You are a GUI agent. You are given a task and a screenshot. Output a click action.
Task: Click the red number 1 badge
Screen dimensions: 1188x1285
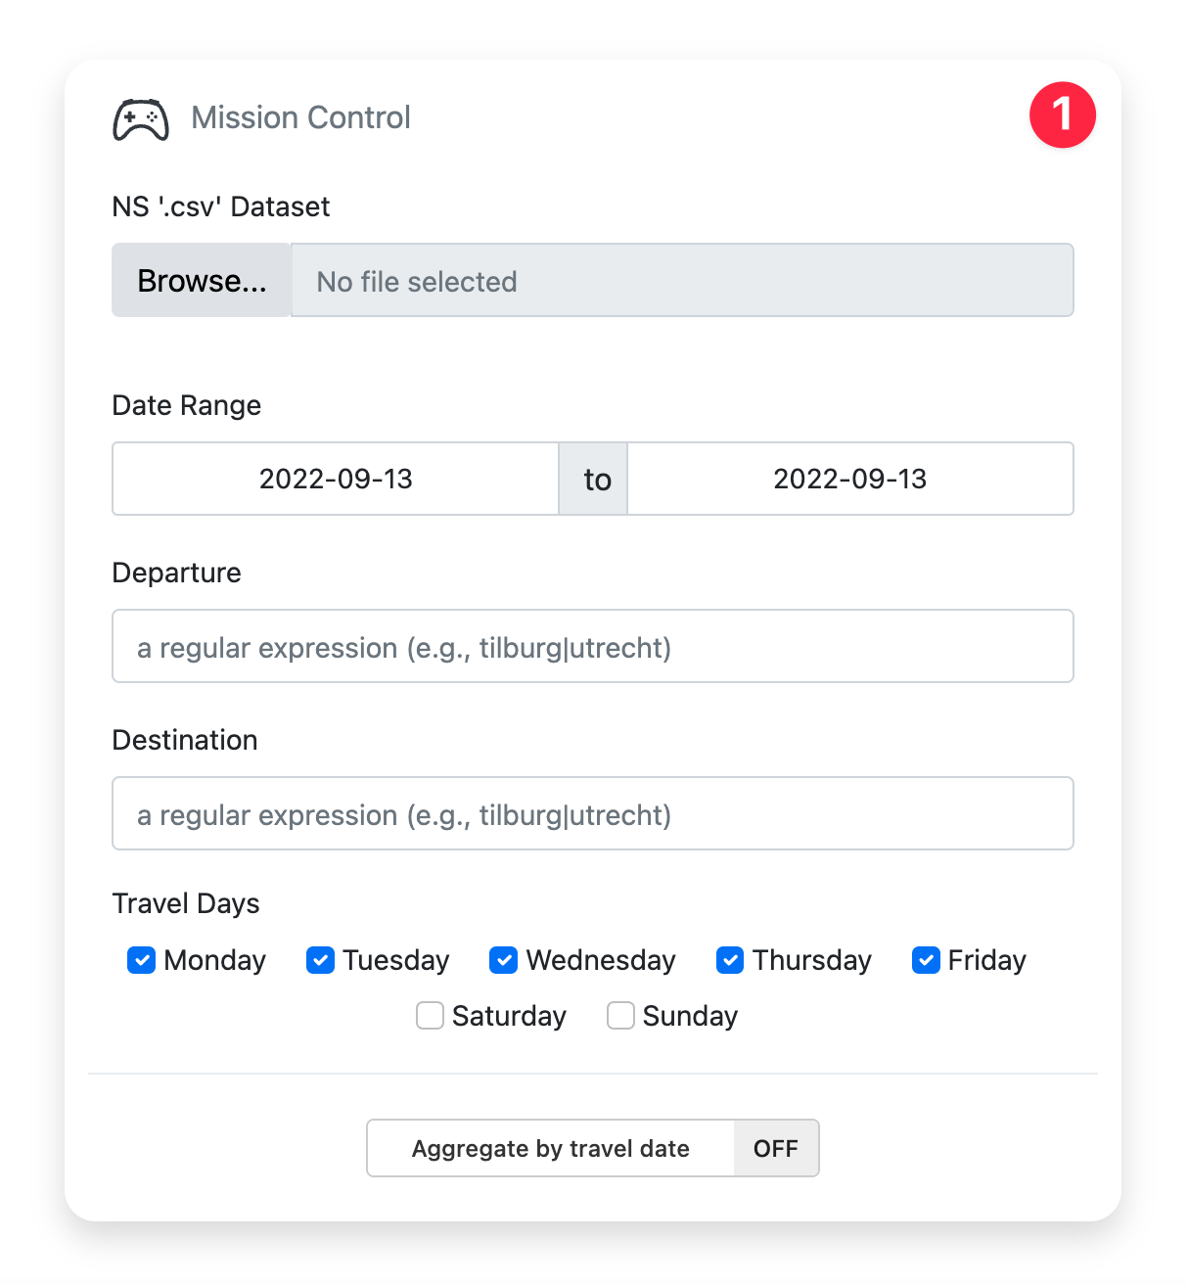click(1062, 115)
